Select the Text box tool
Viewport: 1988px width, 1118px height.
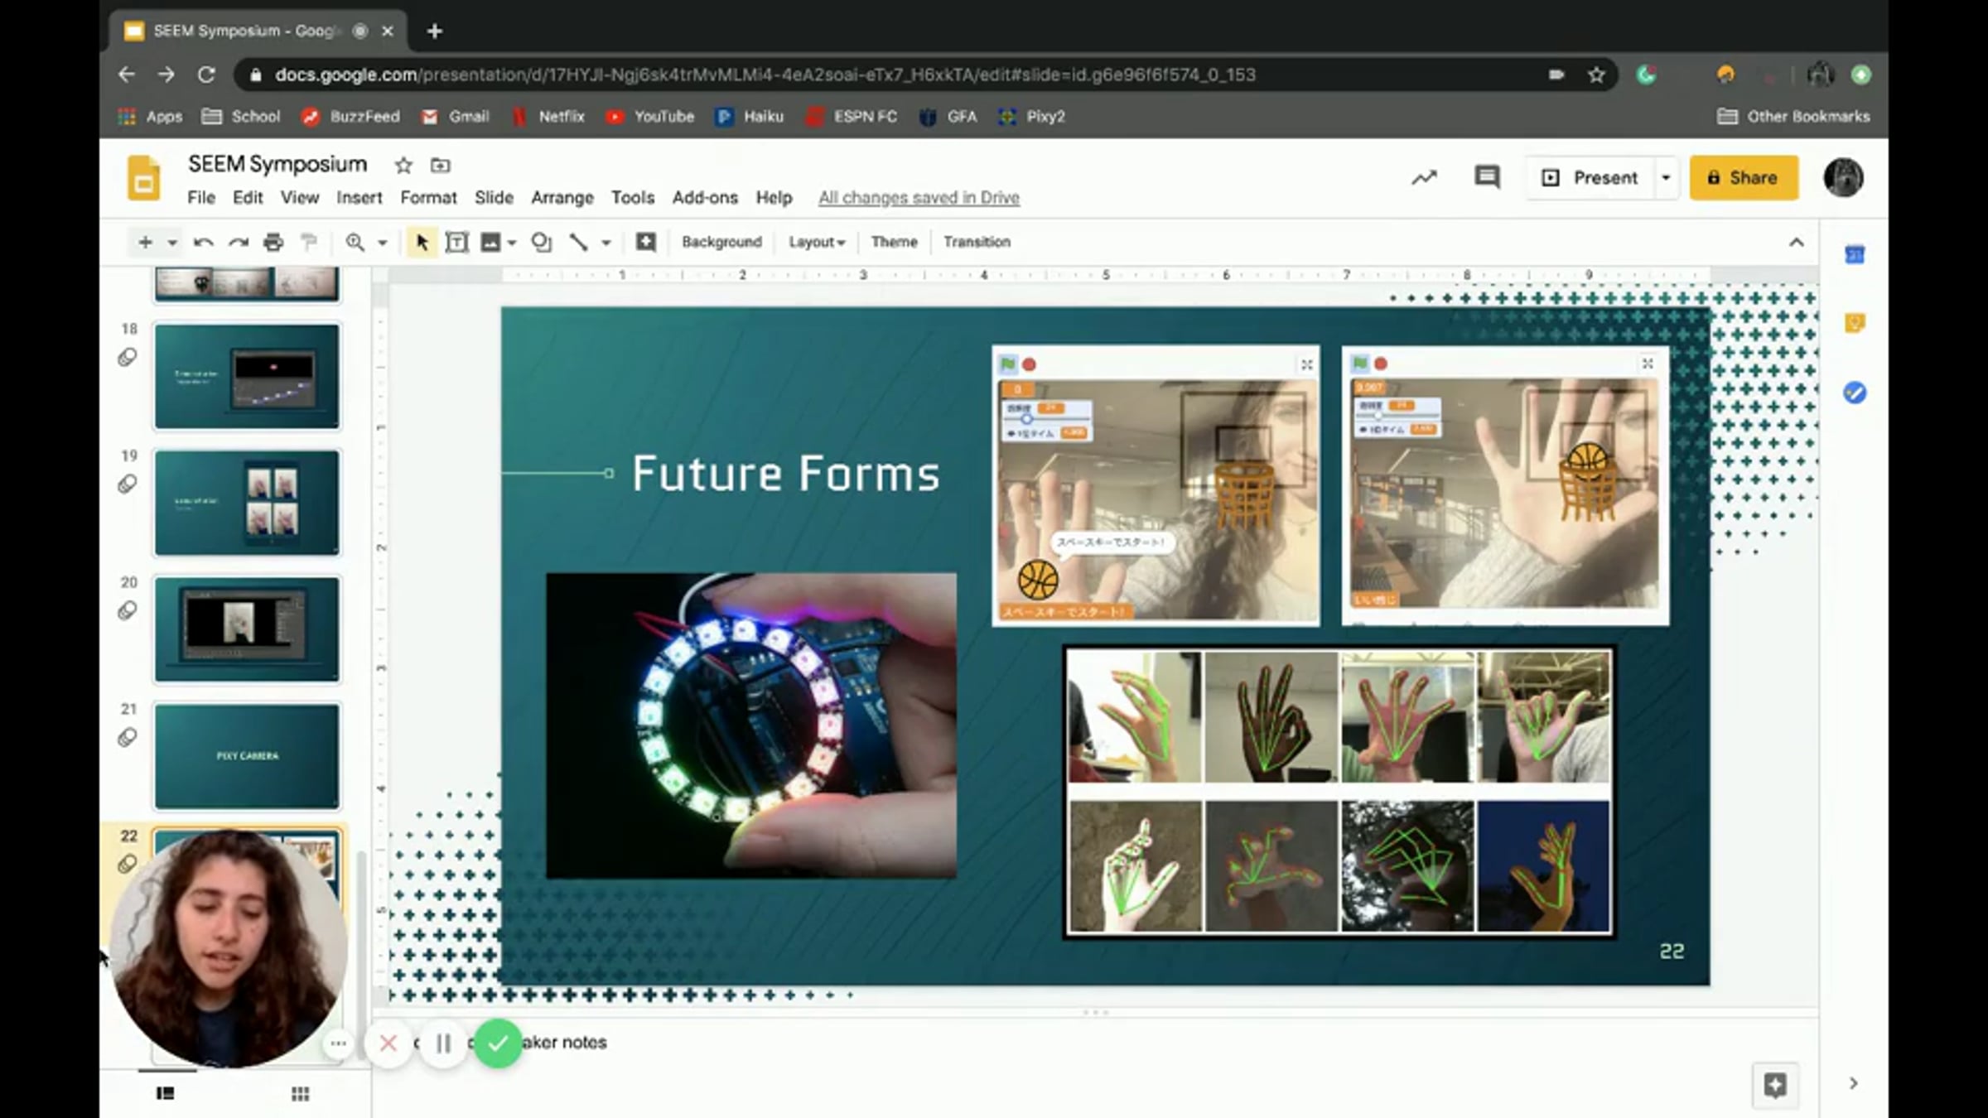[456, 242]
